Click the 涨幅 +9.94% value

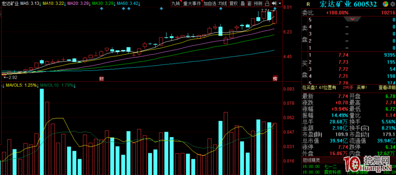click(x=340, y=109)
